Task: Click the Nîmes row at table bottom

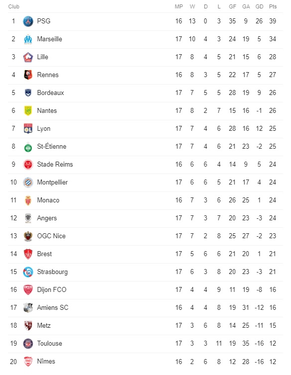Action: pos(145,362)
